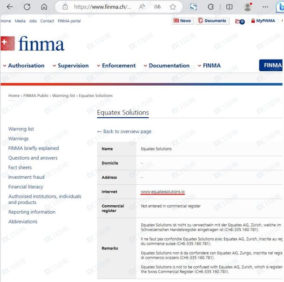
Task: Open www.equatexsolutions.io link
Action: pos(162,192)
